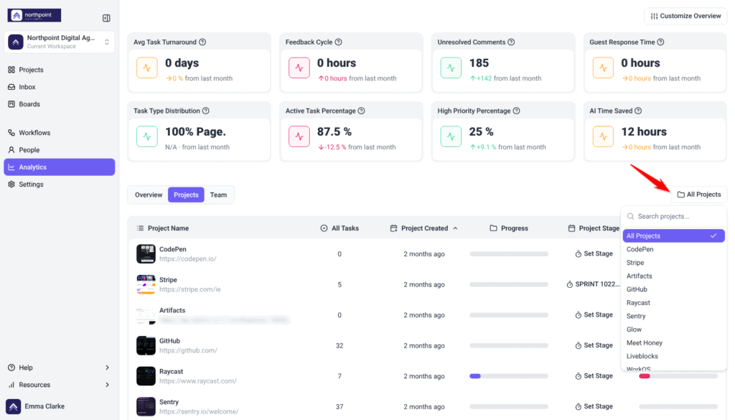Sort by the Project Name column
Viewport: 735px width, 420px height.
point(163,228)
